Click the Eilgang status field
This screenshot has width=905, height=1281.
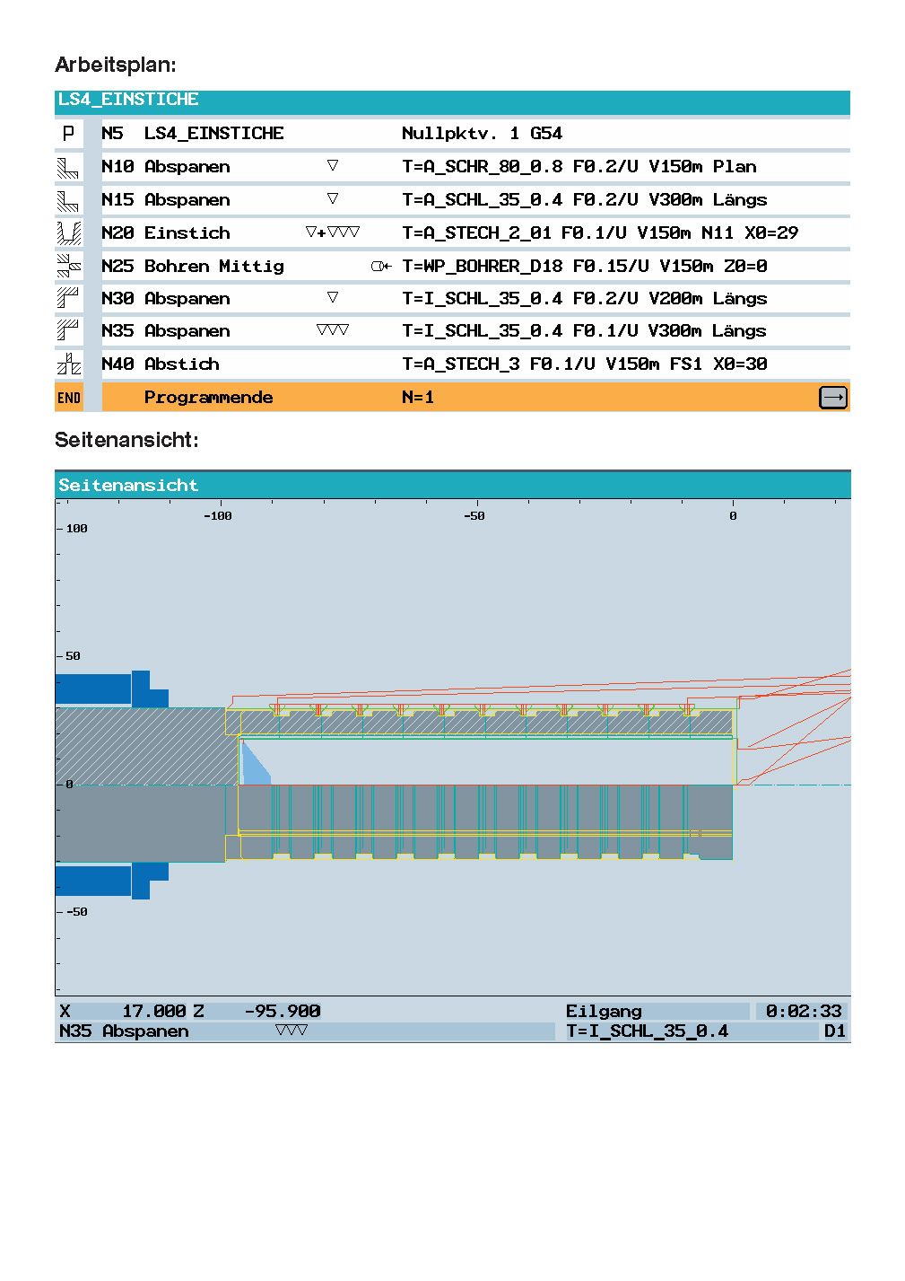(x=657, y=1012)
